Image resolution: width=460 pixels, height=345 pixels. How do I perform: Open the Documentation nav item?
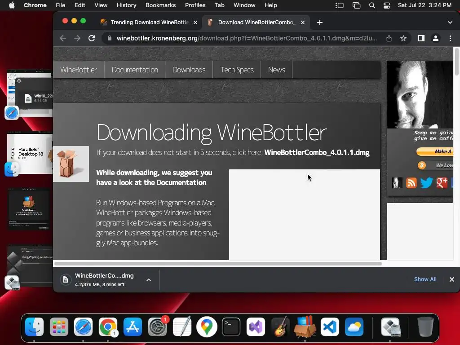point(135,70)
